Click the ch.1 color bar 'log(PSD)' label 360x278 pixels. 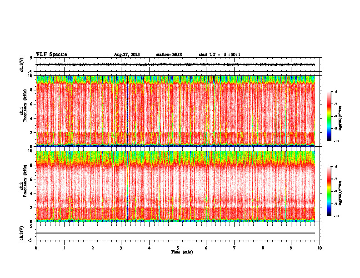[x=341, y=118]
